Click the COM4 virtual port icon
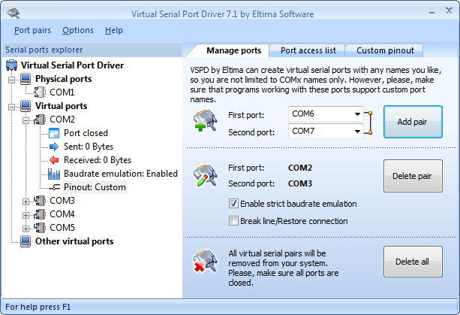Viewport: 460px width, 315px height. [40, 214]
